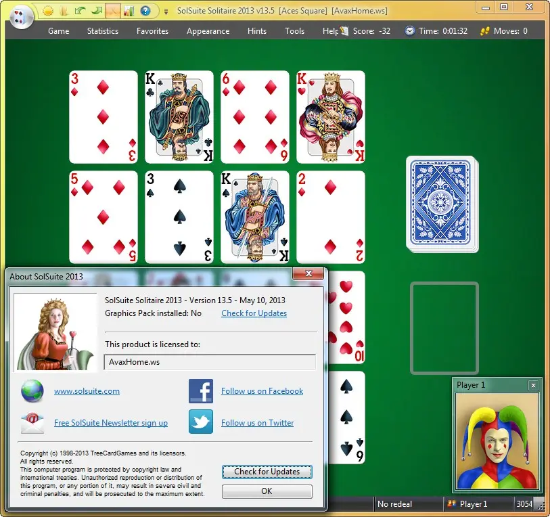Click the select-game cards icon in quick toolbar
The image size is (550, 517).
pyautogui.click(x=64, y=11)
